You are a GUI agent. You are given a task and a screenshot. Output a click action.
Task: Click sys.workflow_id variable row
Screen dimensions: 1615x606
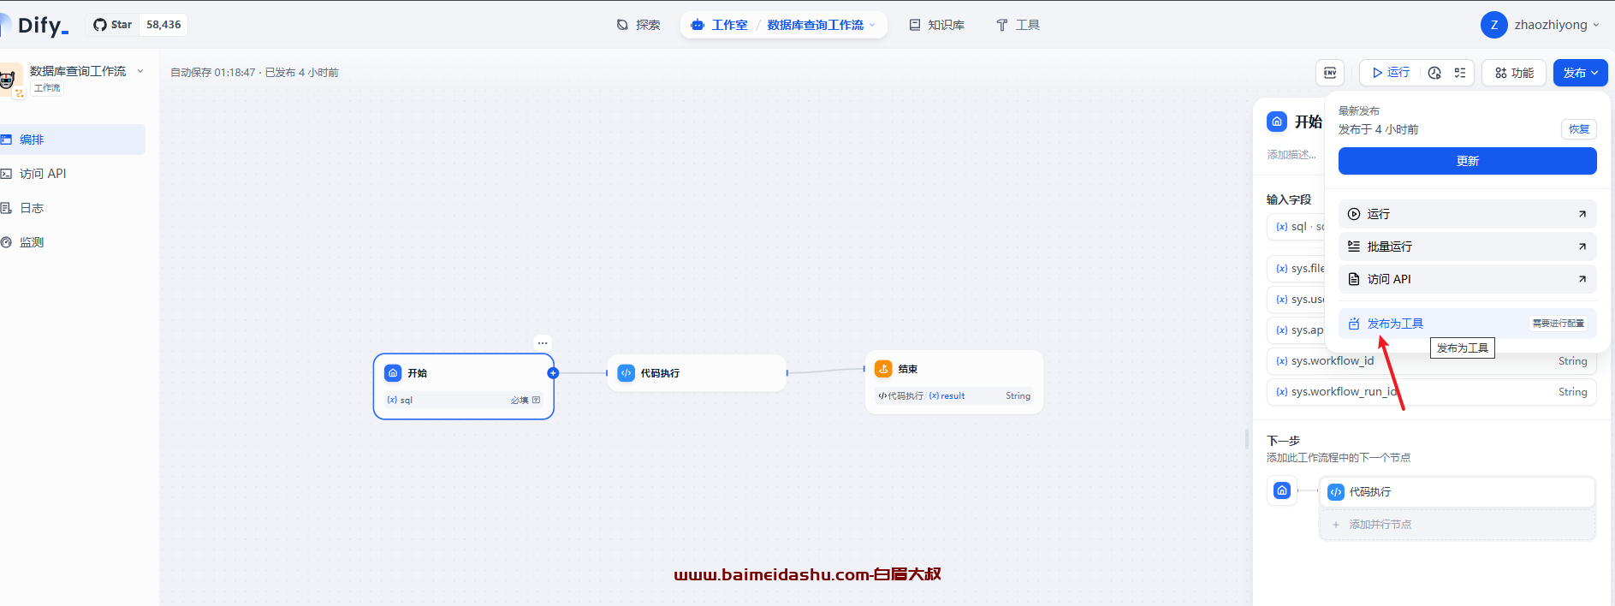click(1431, 361)
